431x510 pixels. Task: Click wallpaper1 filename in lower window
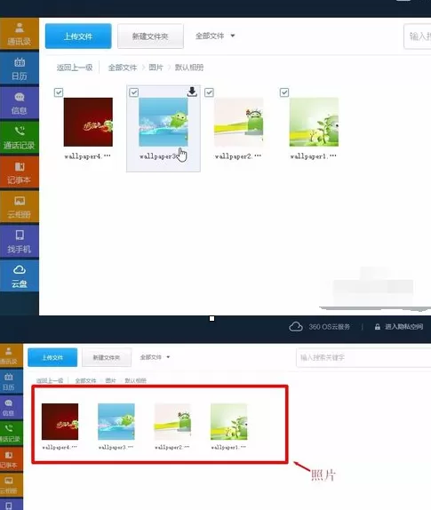(228, 447)
